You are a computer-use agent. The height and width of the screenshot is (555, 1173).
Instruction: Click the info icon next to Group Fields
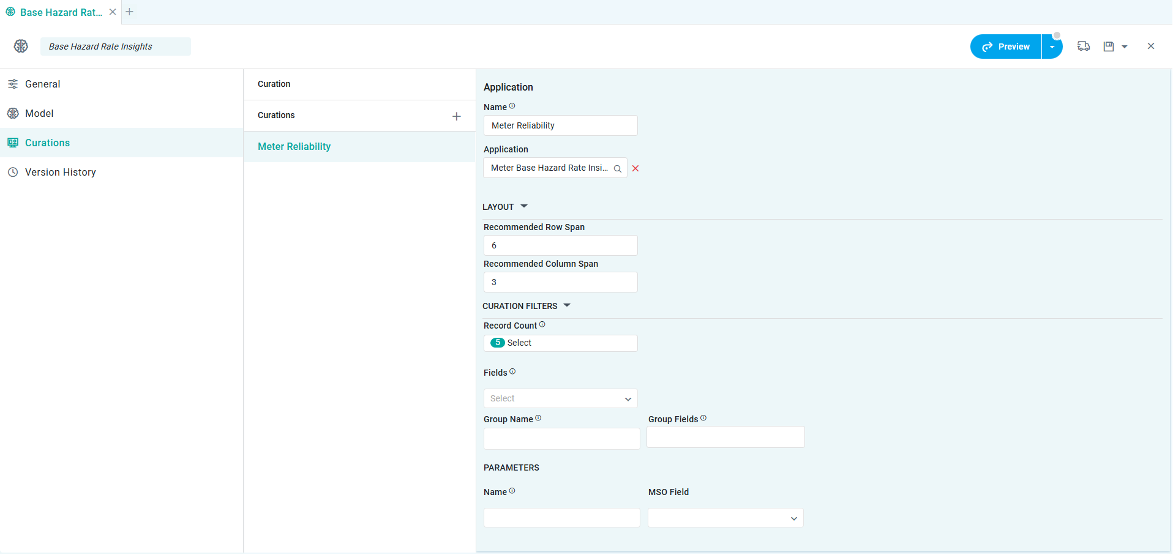coord(703,419)
